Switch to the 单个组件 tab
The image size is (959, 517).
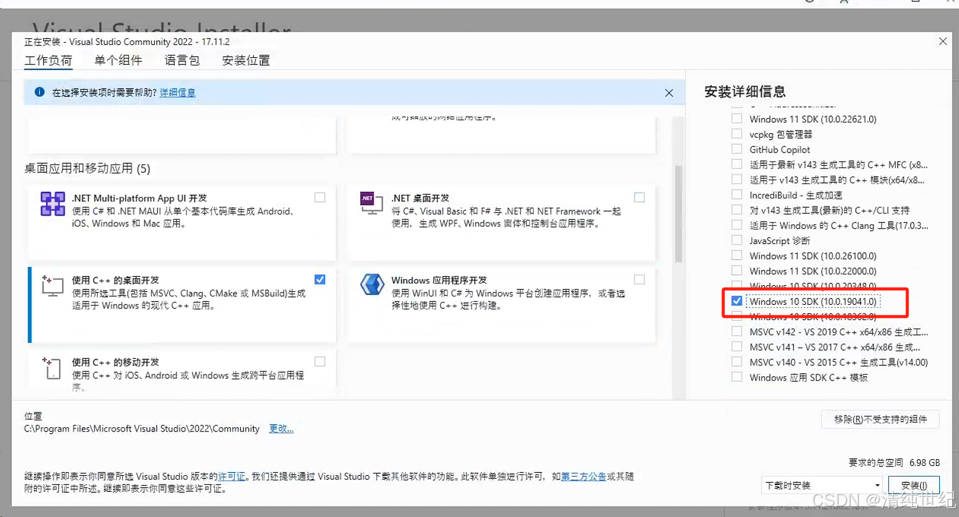click(x=118, y=60)
